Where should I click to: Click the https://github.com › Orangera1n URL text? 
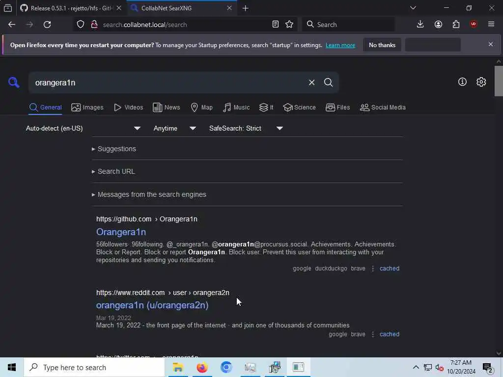[x=146, y=219]
